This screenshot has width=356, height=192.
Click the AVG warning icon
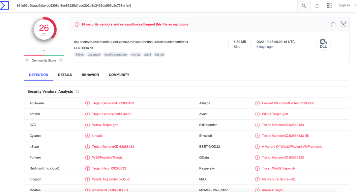pyautogui.click(x=87, y=125)
